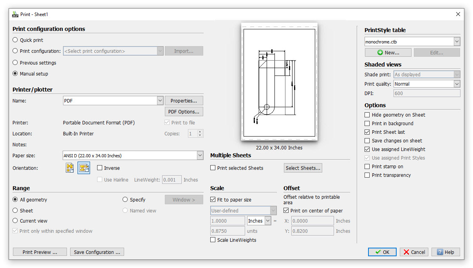Open the Print quality dropdown
Screen dimensions: 473x268
[x=457, y=84]
